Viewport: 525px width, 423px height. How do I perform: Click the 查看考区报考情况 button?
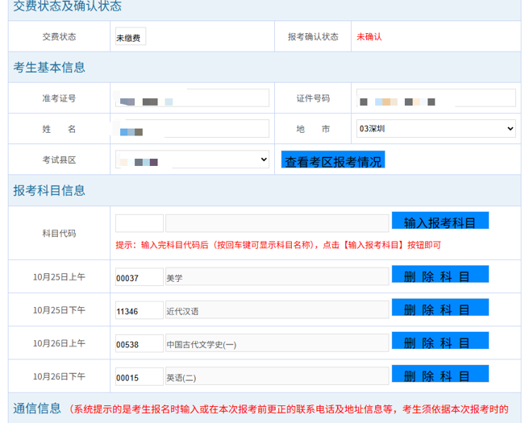[333, 160]
